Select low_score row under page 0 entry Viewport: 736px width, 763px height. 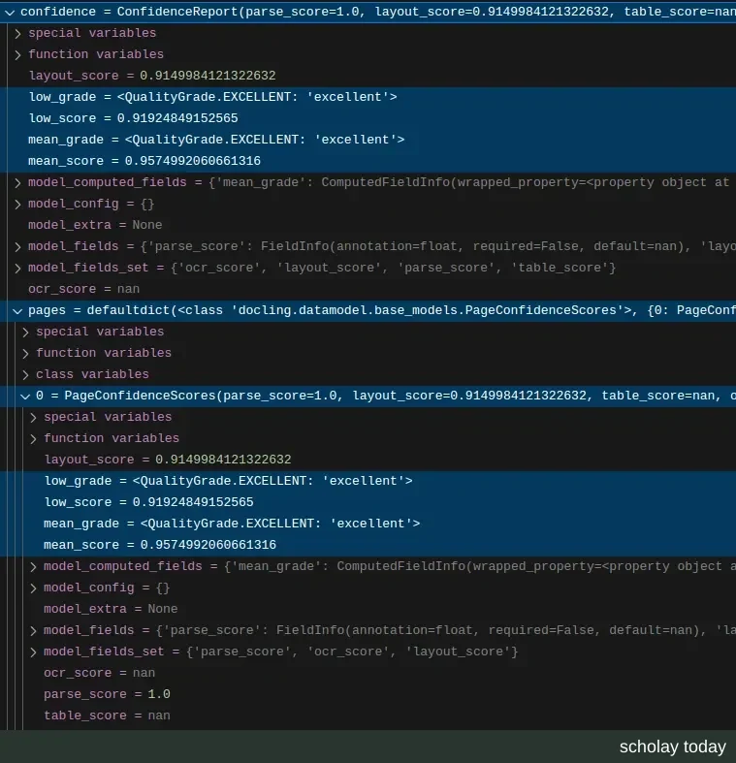(368, 502)
